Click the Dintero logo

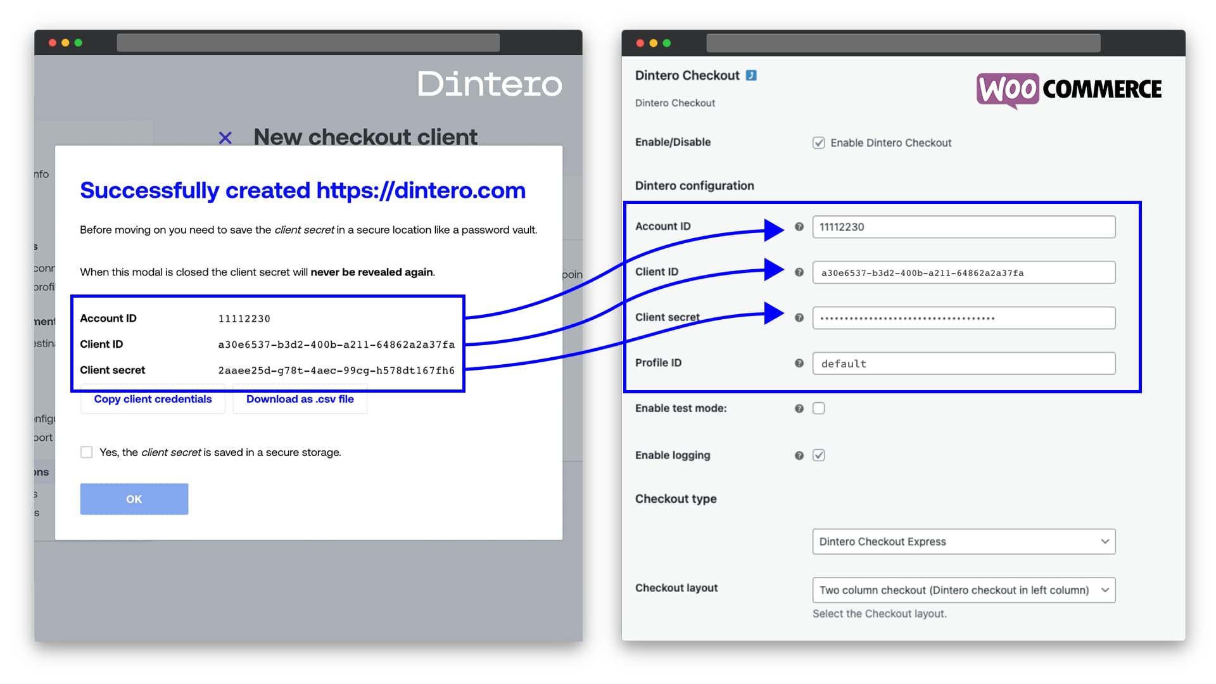coord(489,84)
